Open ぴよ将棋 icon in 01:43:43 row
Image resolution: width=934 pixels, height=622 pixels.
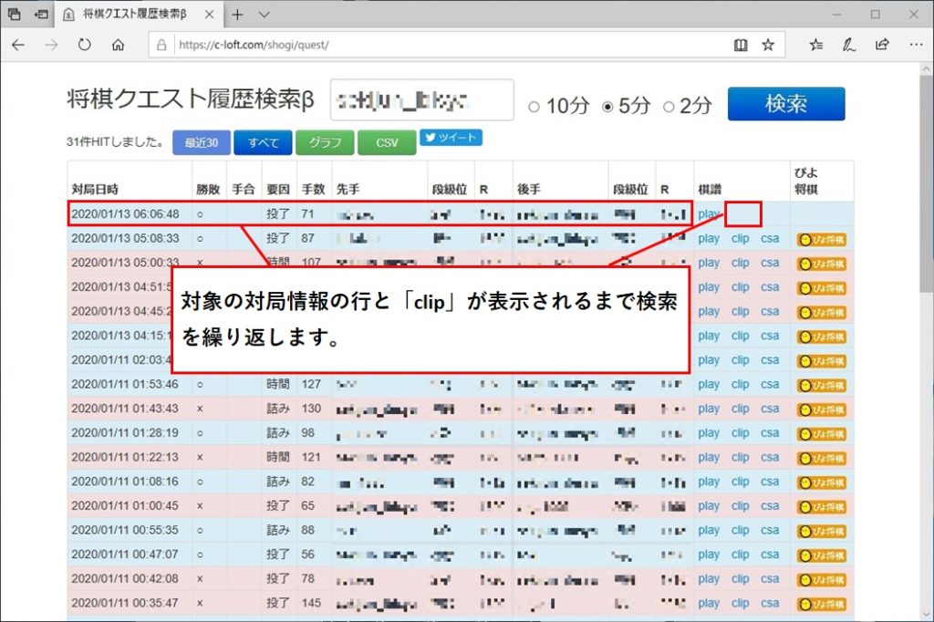coord(822,409)
